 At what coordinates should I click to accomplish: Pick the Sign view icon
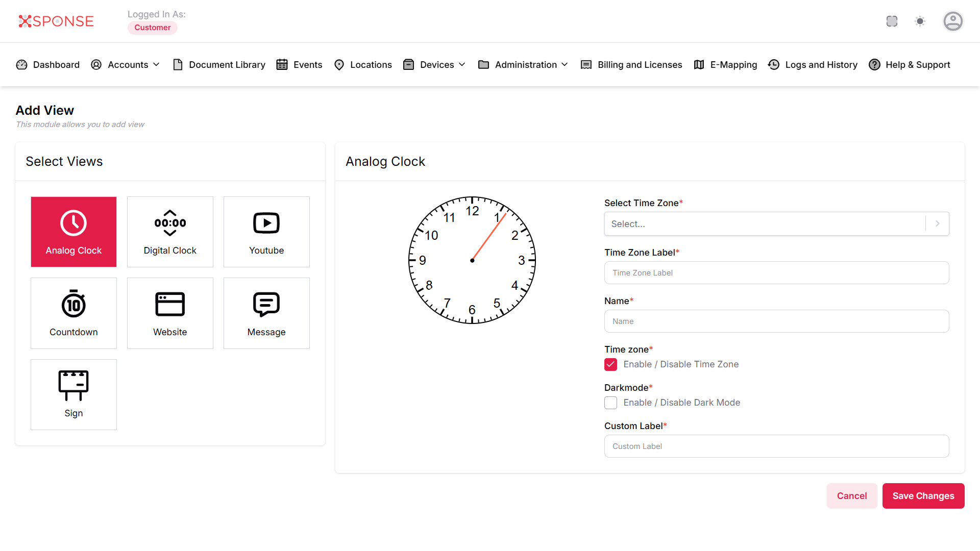73,394
